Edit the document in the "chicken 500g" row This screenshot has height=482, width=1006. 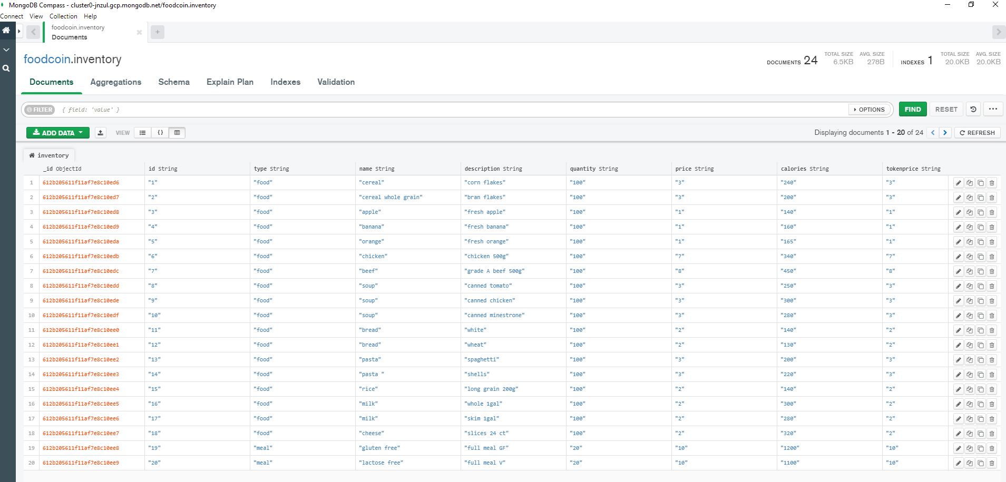(958, 257)
